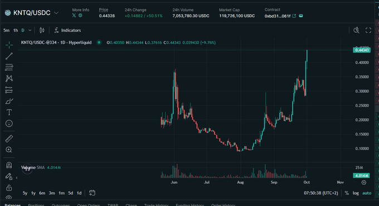Collapse the left drawing toolbar arrow

click(x=17, y=178)
